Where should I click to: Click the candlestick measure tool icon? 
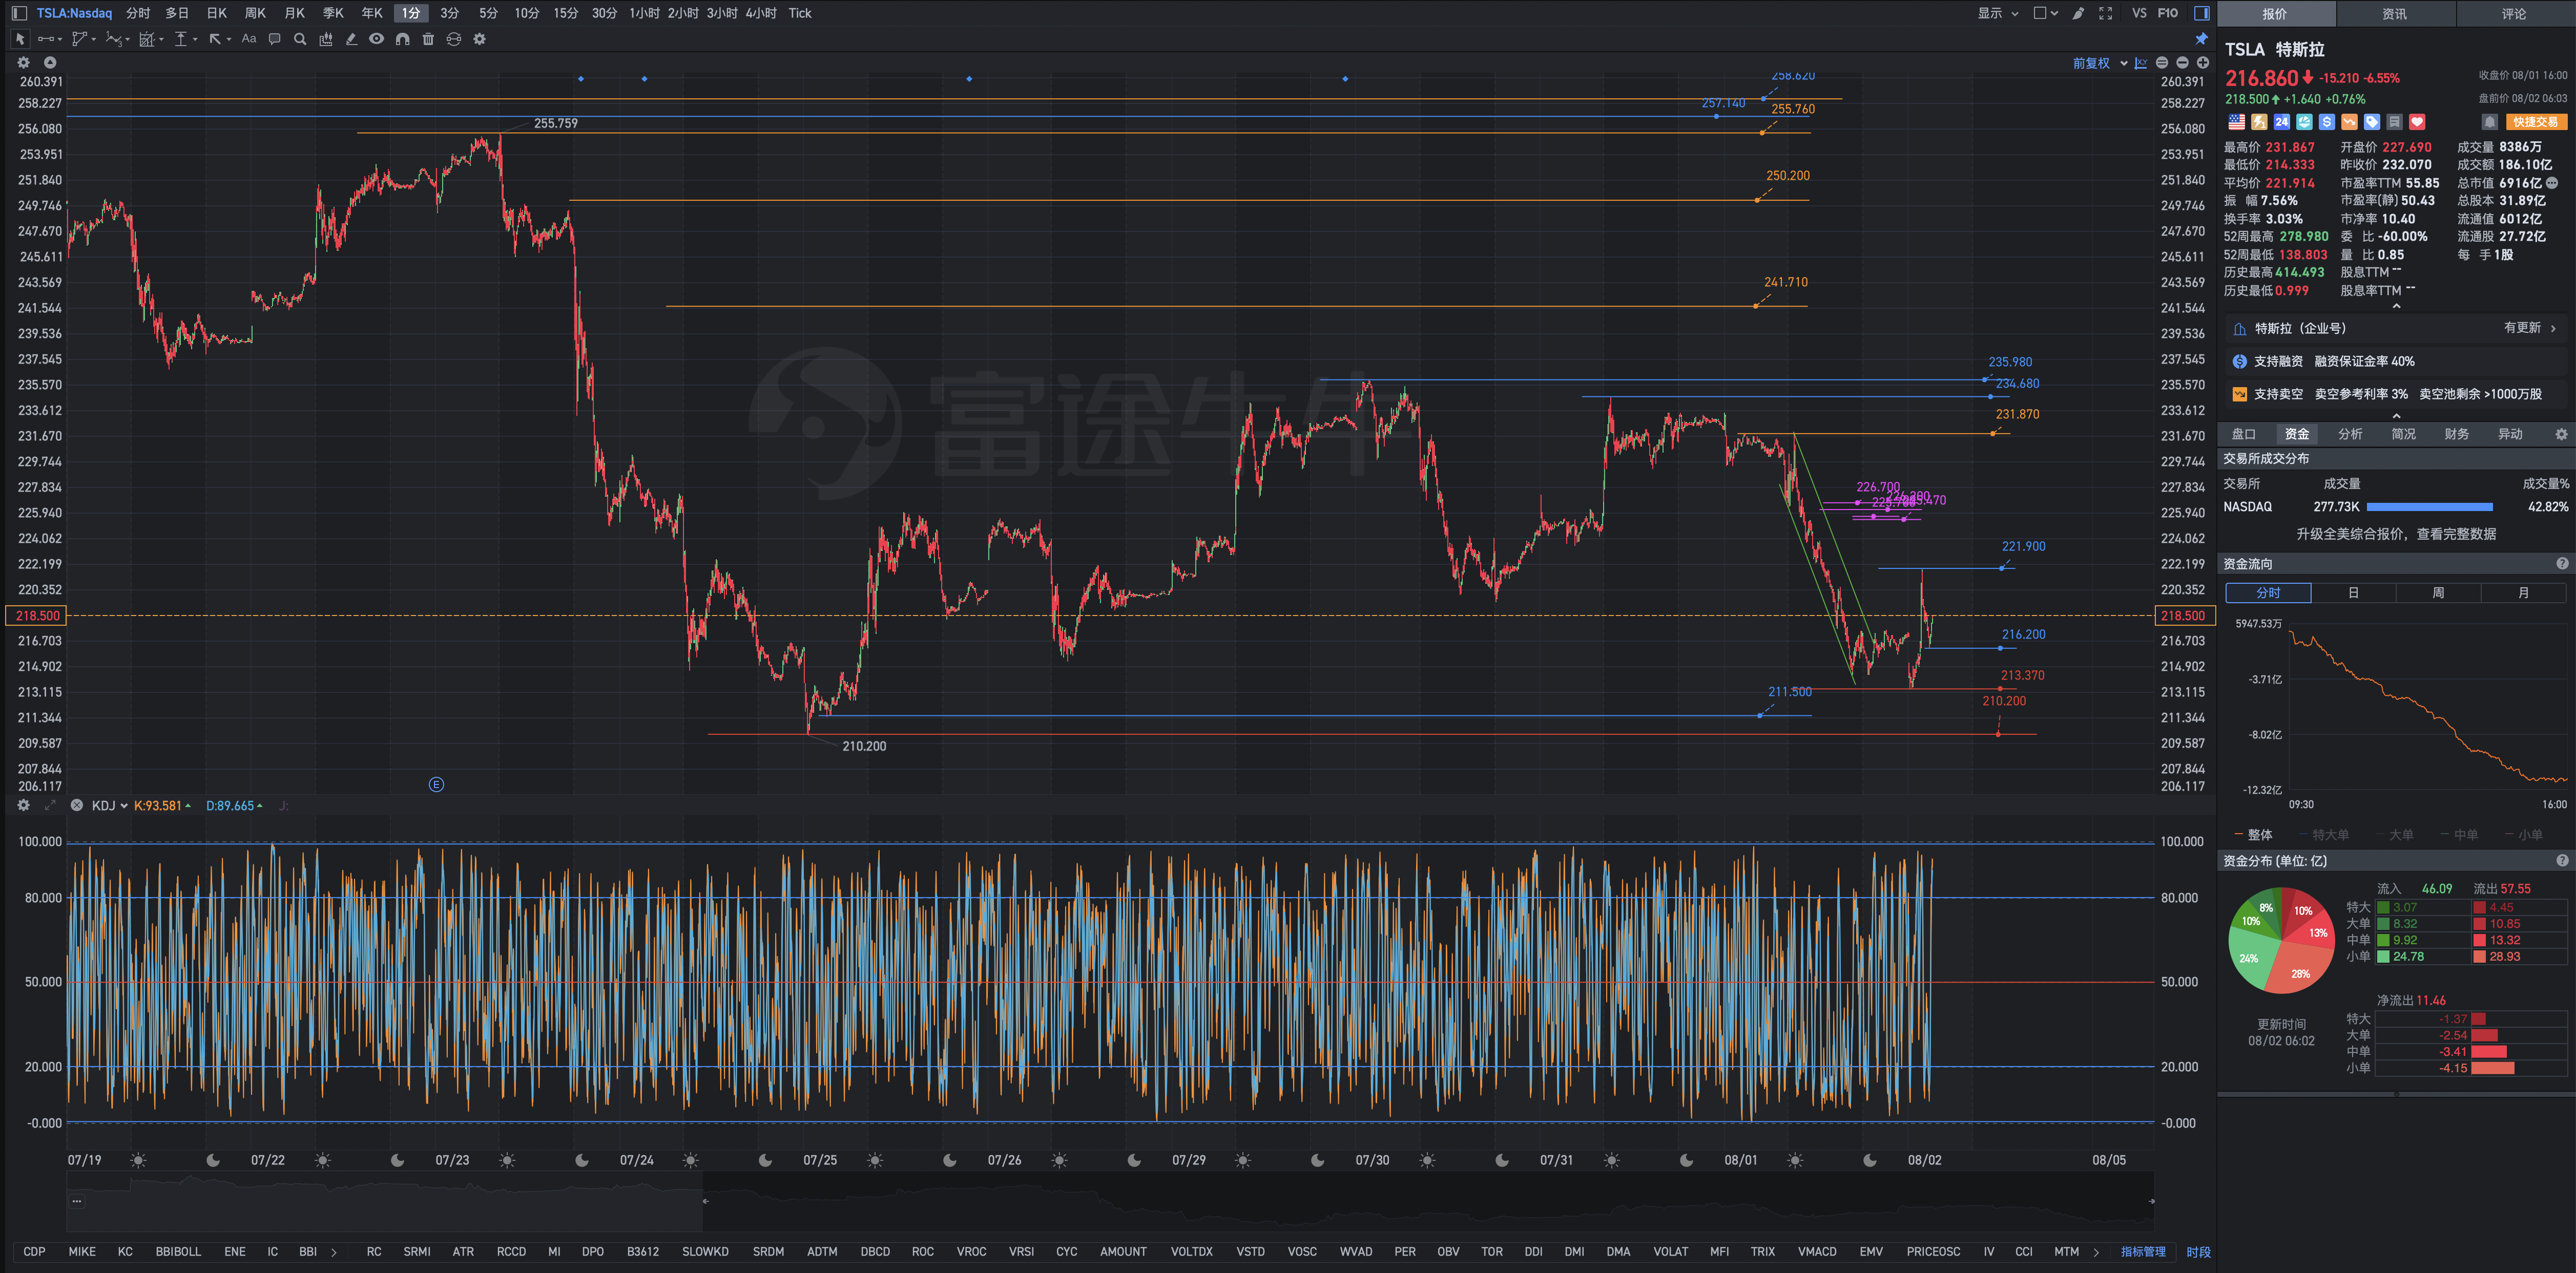326,39
